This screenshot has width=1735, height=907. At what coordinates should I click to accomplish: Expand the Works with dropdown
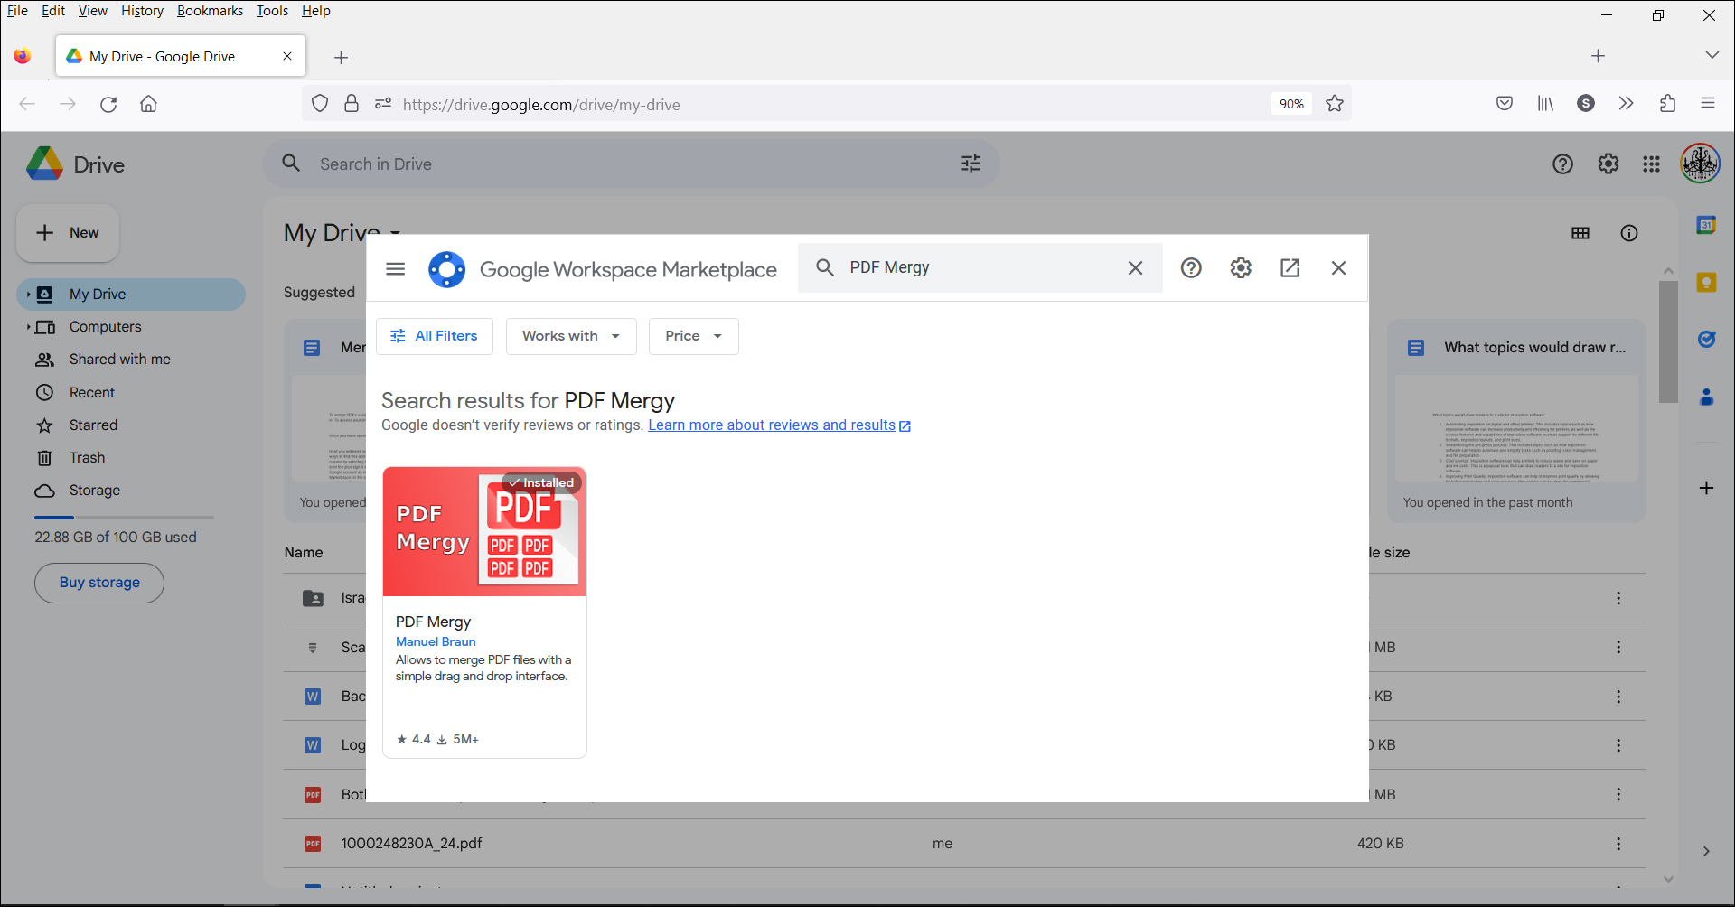[571, 336]
